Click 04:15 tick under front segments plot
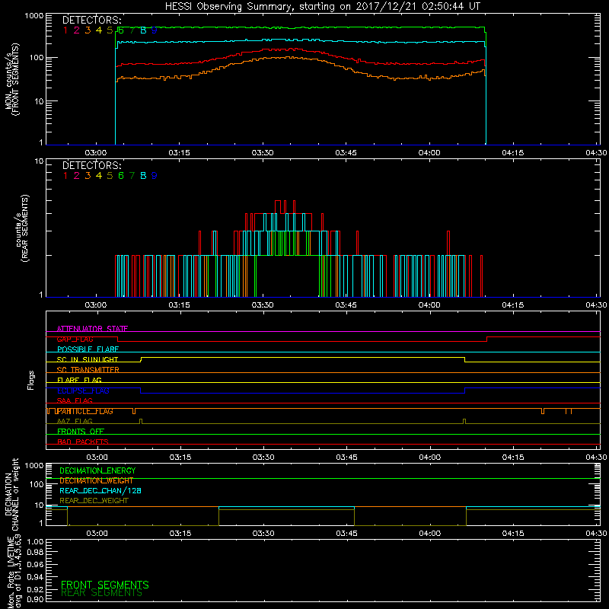This screenshot has height=609, width=609. (x=512, y=153)
